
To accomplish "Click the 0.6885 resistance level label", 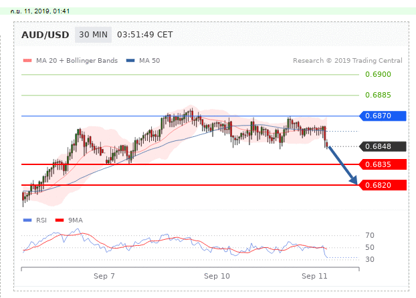I will click(x=378, y=95).
